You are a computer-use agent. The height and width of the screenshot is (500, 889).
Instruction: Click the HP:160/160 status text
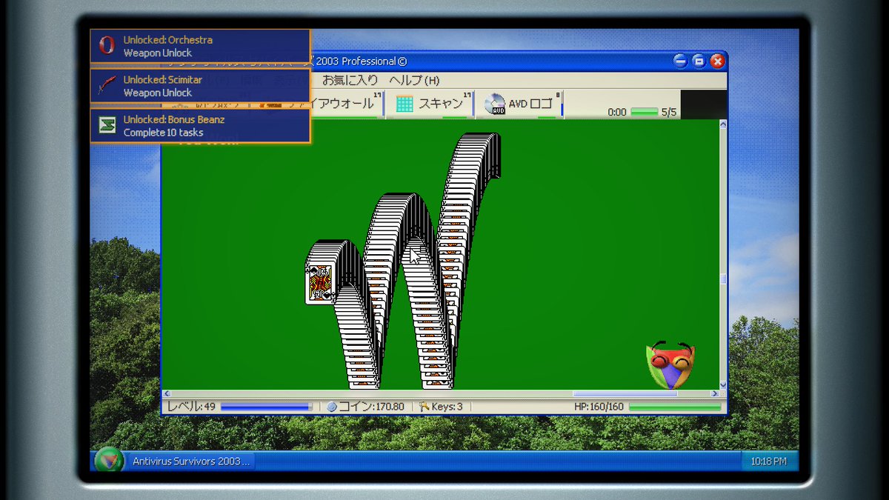click(599, 407)
